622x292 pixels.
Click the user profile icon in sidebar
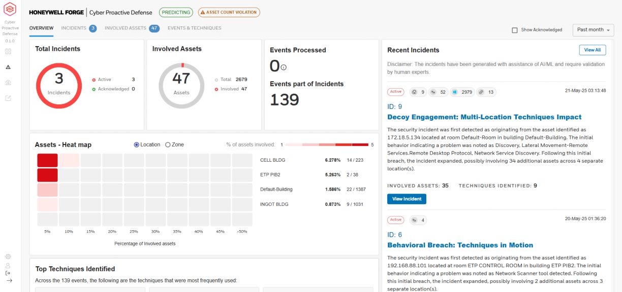tap(8, 265)
